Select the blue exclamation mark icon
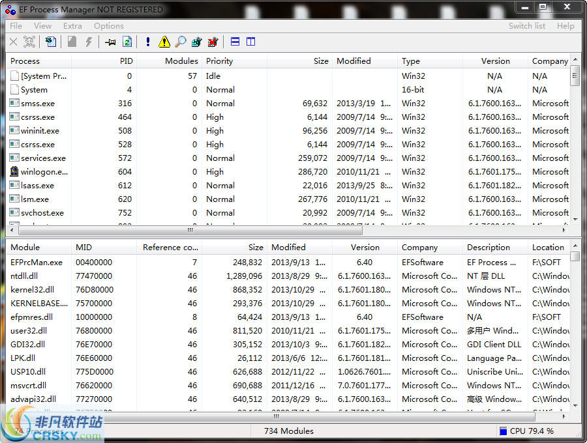The image size is (587, 443). 148,42
